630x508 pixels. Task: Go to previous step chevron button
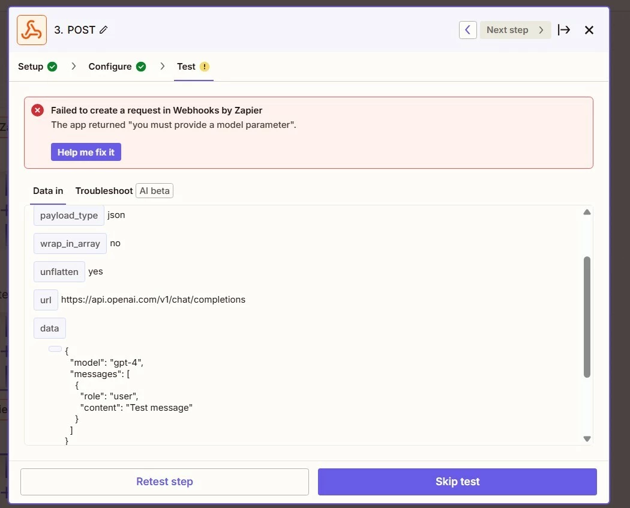[x=467, y=30]
